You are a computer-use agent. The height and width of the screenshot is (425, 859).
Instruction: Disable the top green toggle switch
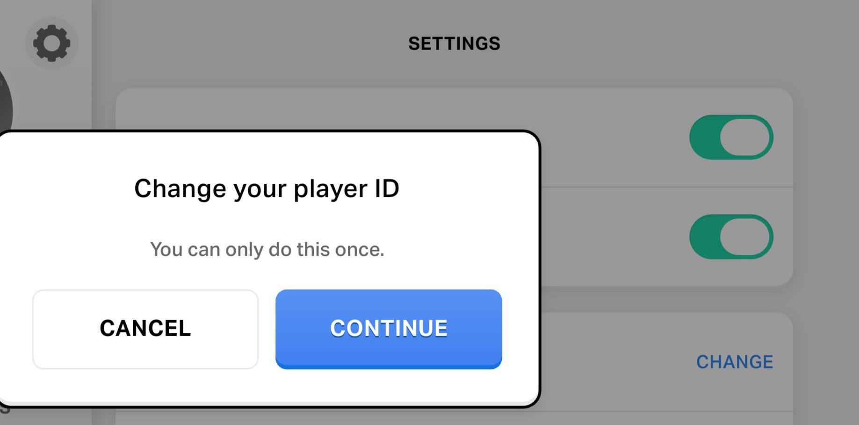coord(731,137)
